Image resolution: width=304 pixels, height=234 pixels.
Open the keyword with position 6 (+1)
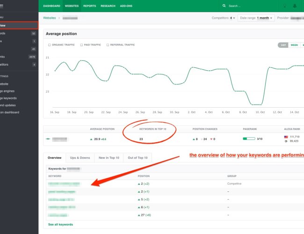[62, 207]
